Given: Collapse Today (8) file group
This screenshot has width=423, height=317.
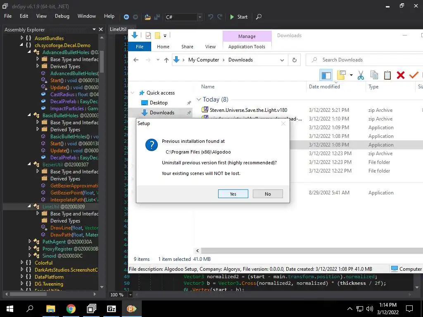Looking at the screenshot, I should pos(199,99).
